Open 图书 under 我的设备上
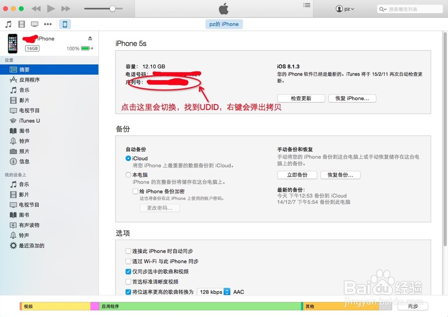Screen dimensions: 448x317 49,215
